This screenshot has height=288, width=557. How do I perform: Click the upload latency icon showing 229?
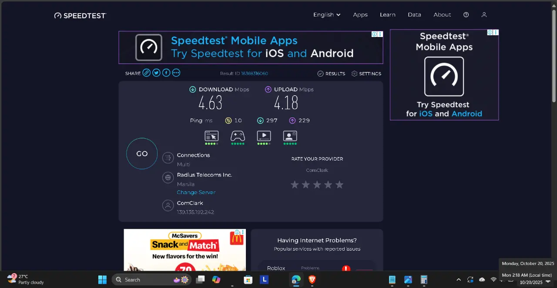(x=292, y=121)
